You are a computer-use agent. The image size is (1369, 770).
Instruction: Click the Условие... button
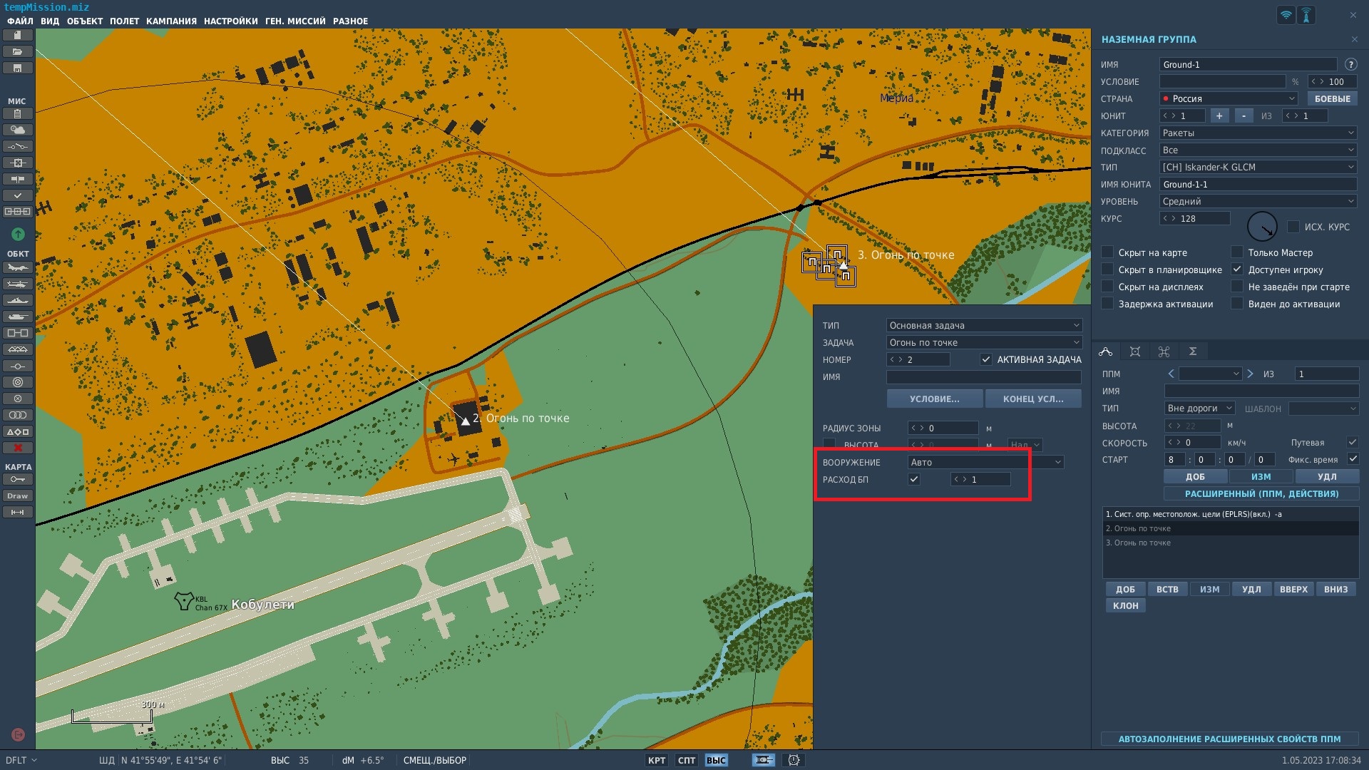click(934, 399)
